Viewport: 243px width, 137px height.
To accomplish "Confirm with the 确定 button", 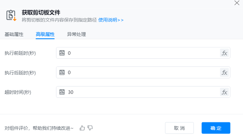I will click(x=216, y=128).
